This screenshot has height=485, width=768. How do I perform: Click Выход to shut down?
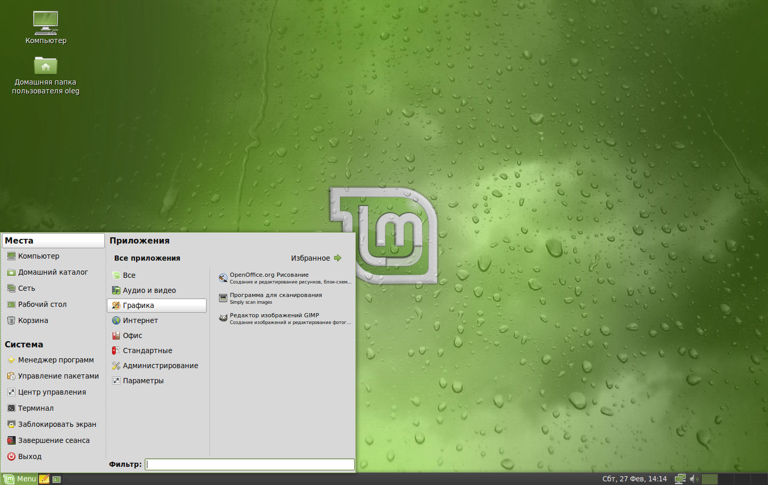point(53,456)
